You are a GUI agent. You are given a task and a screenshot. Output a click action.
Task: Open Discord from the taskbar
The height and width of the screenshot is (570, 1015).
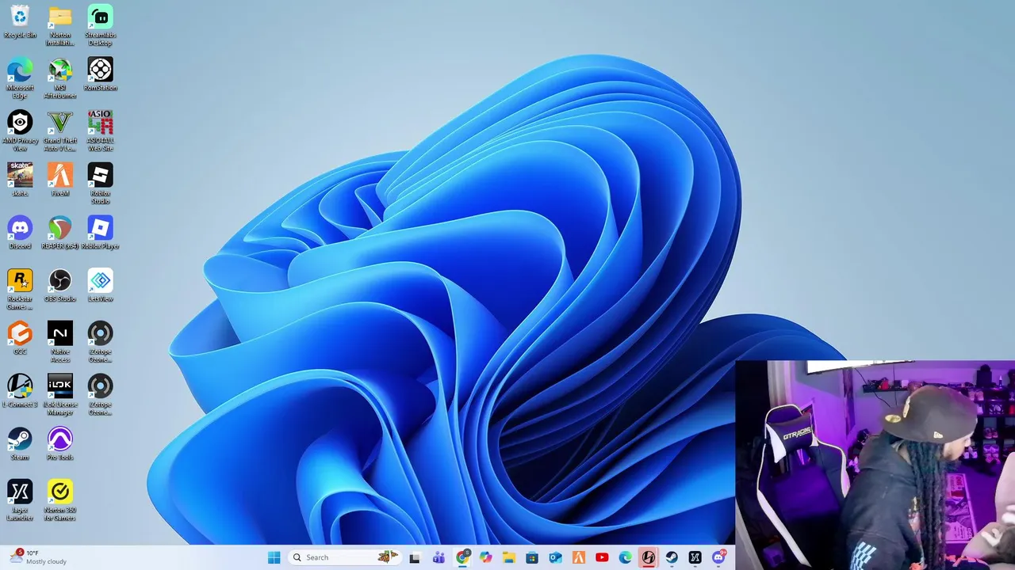718,557
